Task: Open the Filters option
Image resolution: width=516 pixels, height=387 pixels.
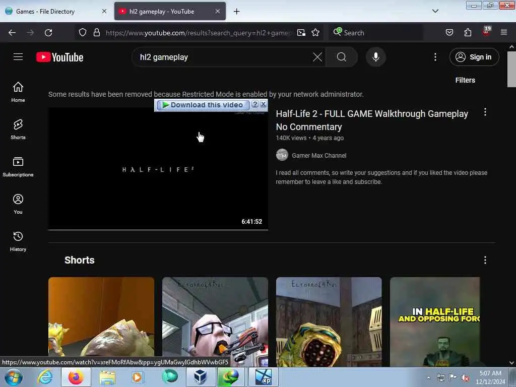Action: click(465, 80)
